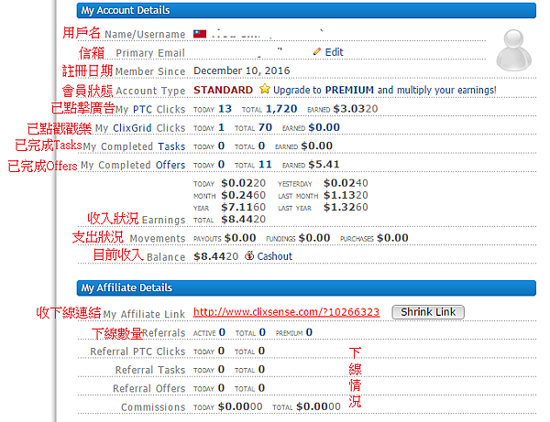Click the ClixGrid link in My ClixGrid Clicks
550x422 pixels.
click(132, 128)
